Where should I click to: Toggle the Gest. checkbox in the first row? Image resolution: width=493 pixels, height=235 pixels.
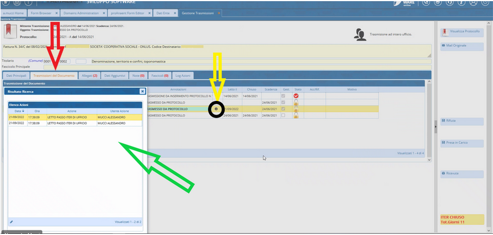pos(283,96)
